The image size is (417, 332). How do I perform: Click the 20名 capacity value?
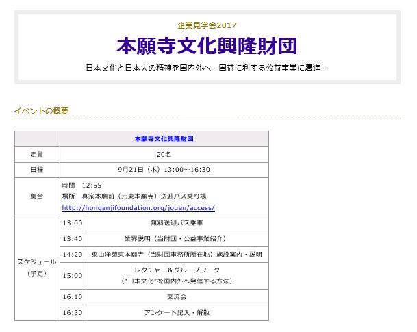pyautogui.click(x=164, y=155)
